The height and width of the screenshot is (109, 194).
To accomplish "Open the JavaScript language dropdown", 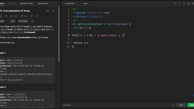I will pos(71,3).
